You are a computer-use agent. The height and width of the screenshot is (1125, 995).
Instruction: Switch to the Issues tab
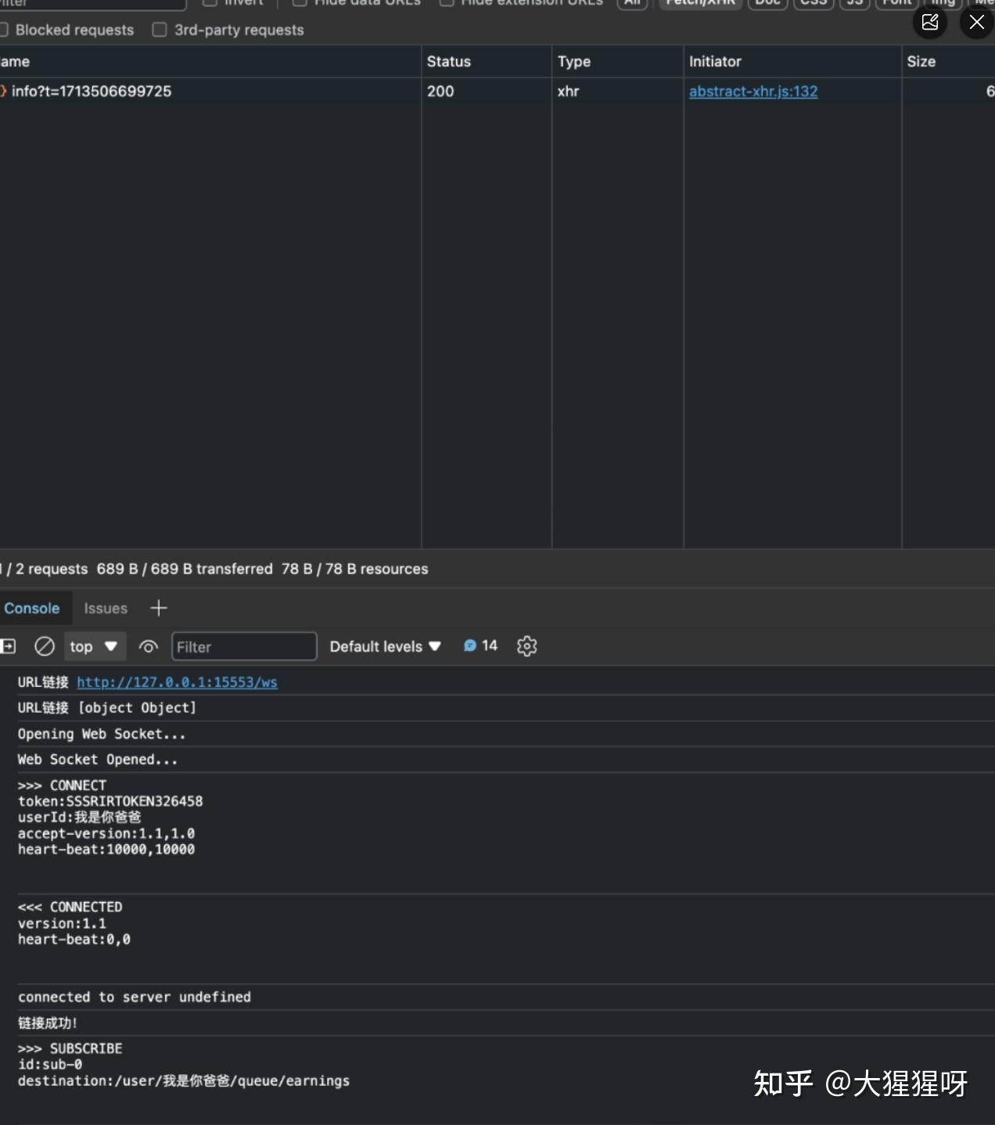pyautogui.click(x=105, y=608)
